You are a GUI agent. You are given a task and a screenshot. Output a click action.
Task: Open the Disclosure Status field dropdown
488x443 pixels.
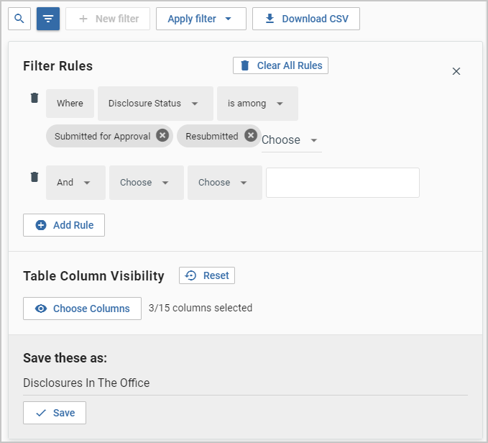coord(155,104)
